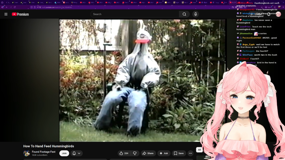Click 182K subscribers text
The width and height of the screenshot is (285, 160).
pos(40,155)
